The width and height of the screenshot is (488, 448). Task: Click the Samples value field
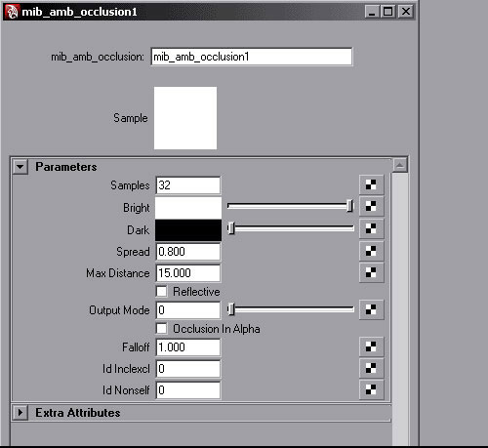pyautogui.click(x=188, y=185)
